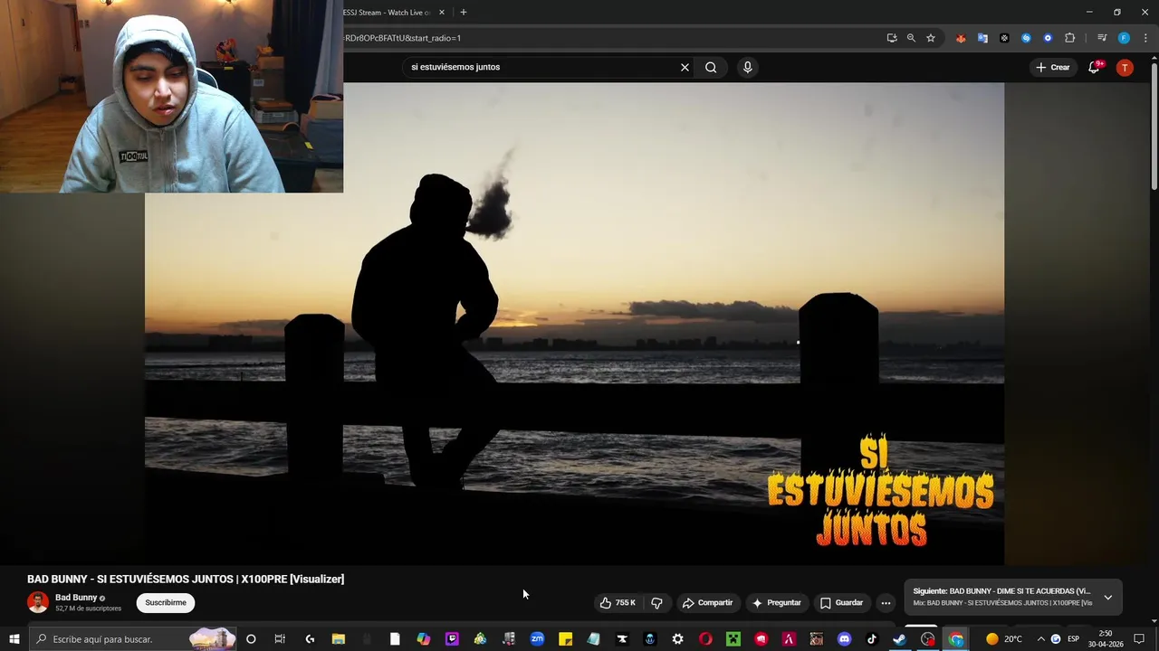Screen dimensions: 1159x651
Task: Open the Google Translate extension
Action: tap(982, 38)
